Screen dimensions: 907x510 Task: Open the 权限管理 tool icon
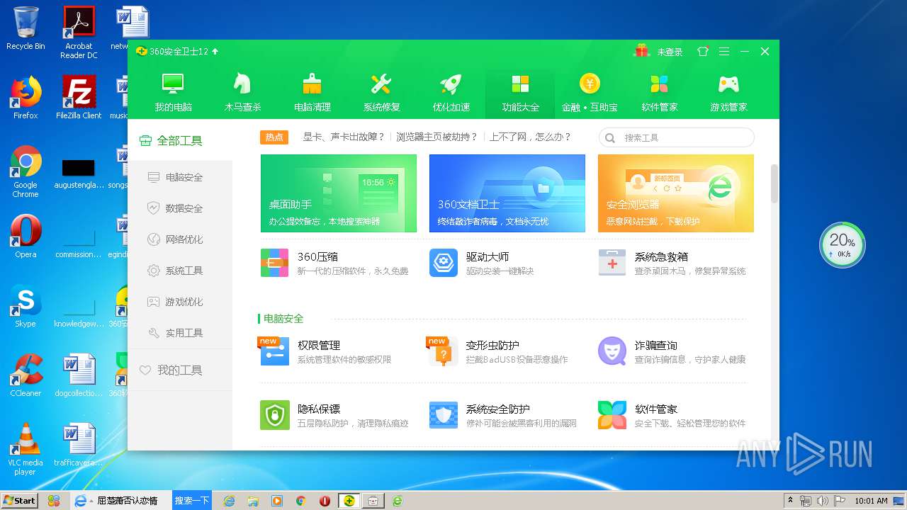pyautogui.click(x=274, y=351)
